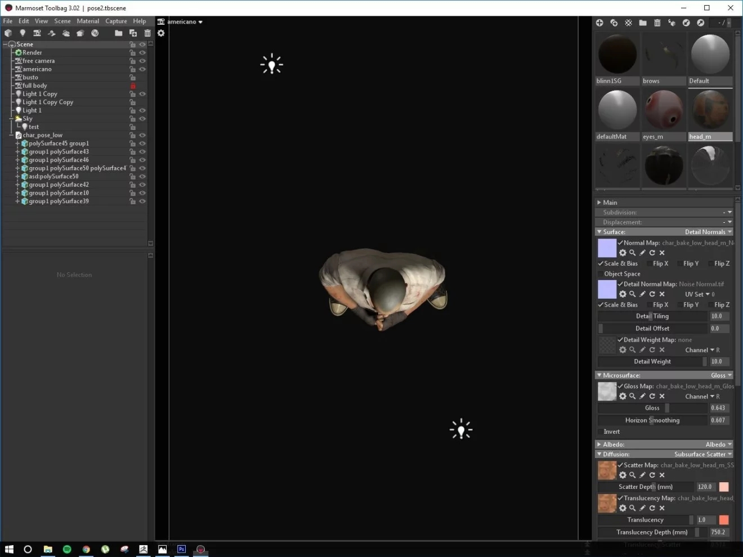Import material using the inward arrow icon
743x557 pixels.
click(x=686, y=23)
